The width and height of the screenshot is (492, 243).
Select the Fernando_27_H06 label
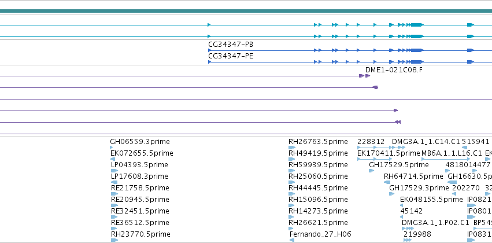tap(320, 234)
